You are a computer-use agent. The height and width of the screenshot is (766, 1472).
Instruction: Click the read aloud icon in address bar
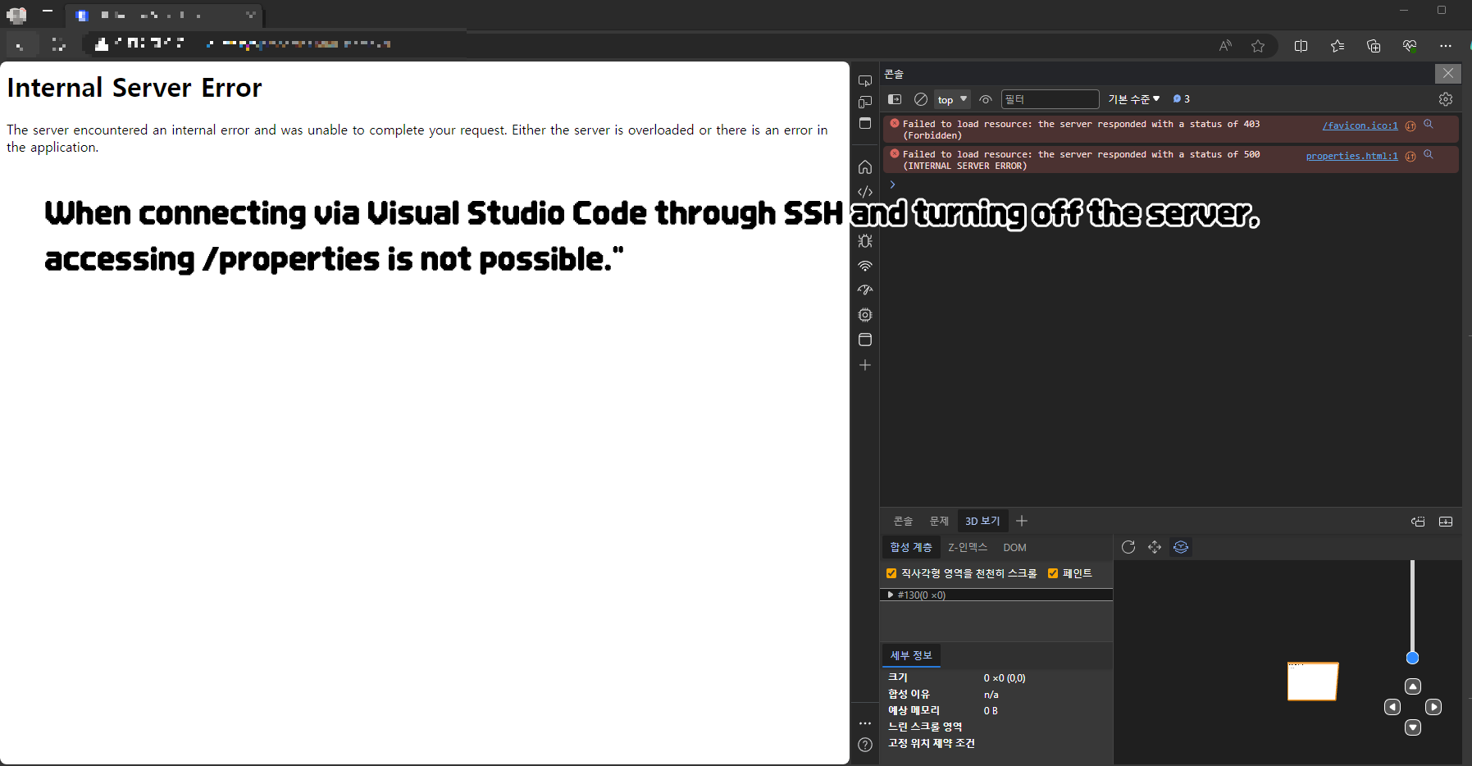click(1225, 46)
